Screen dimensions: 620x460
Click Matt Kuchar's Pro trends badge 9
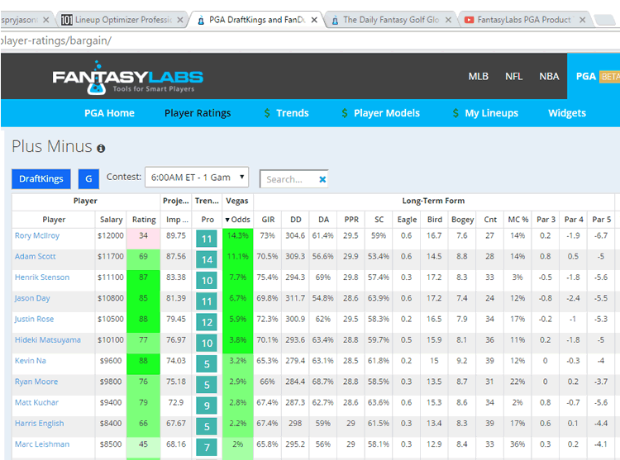coord(207,405)
